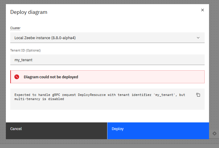Click the dotted-underlined Cluster label
Image resolution: width=219 pixels, height=148 pixels.
click(x=15, y=28)
